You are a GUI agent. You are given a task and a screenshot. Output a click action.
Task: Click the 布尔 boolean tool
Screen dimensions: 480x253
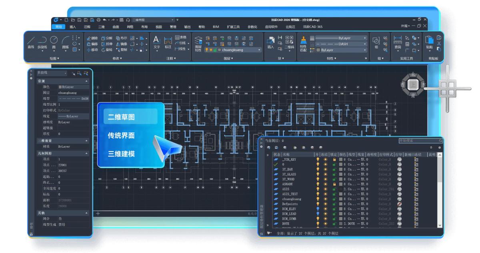(122, 38)
